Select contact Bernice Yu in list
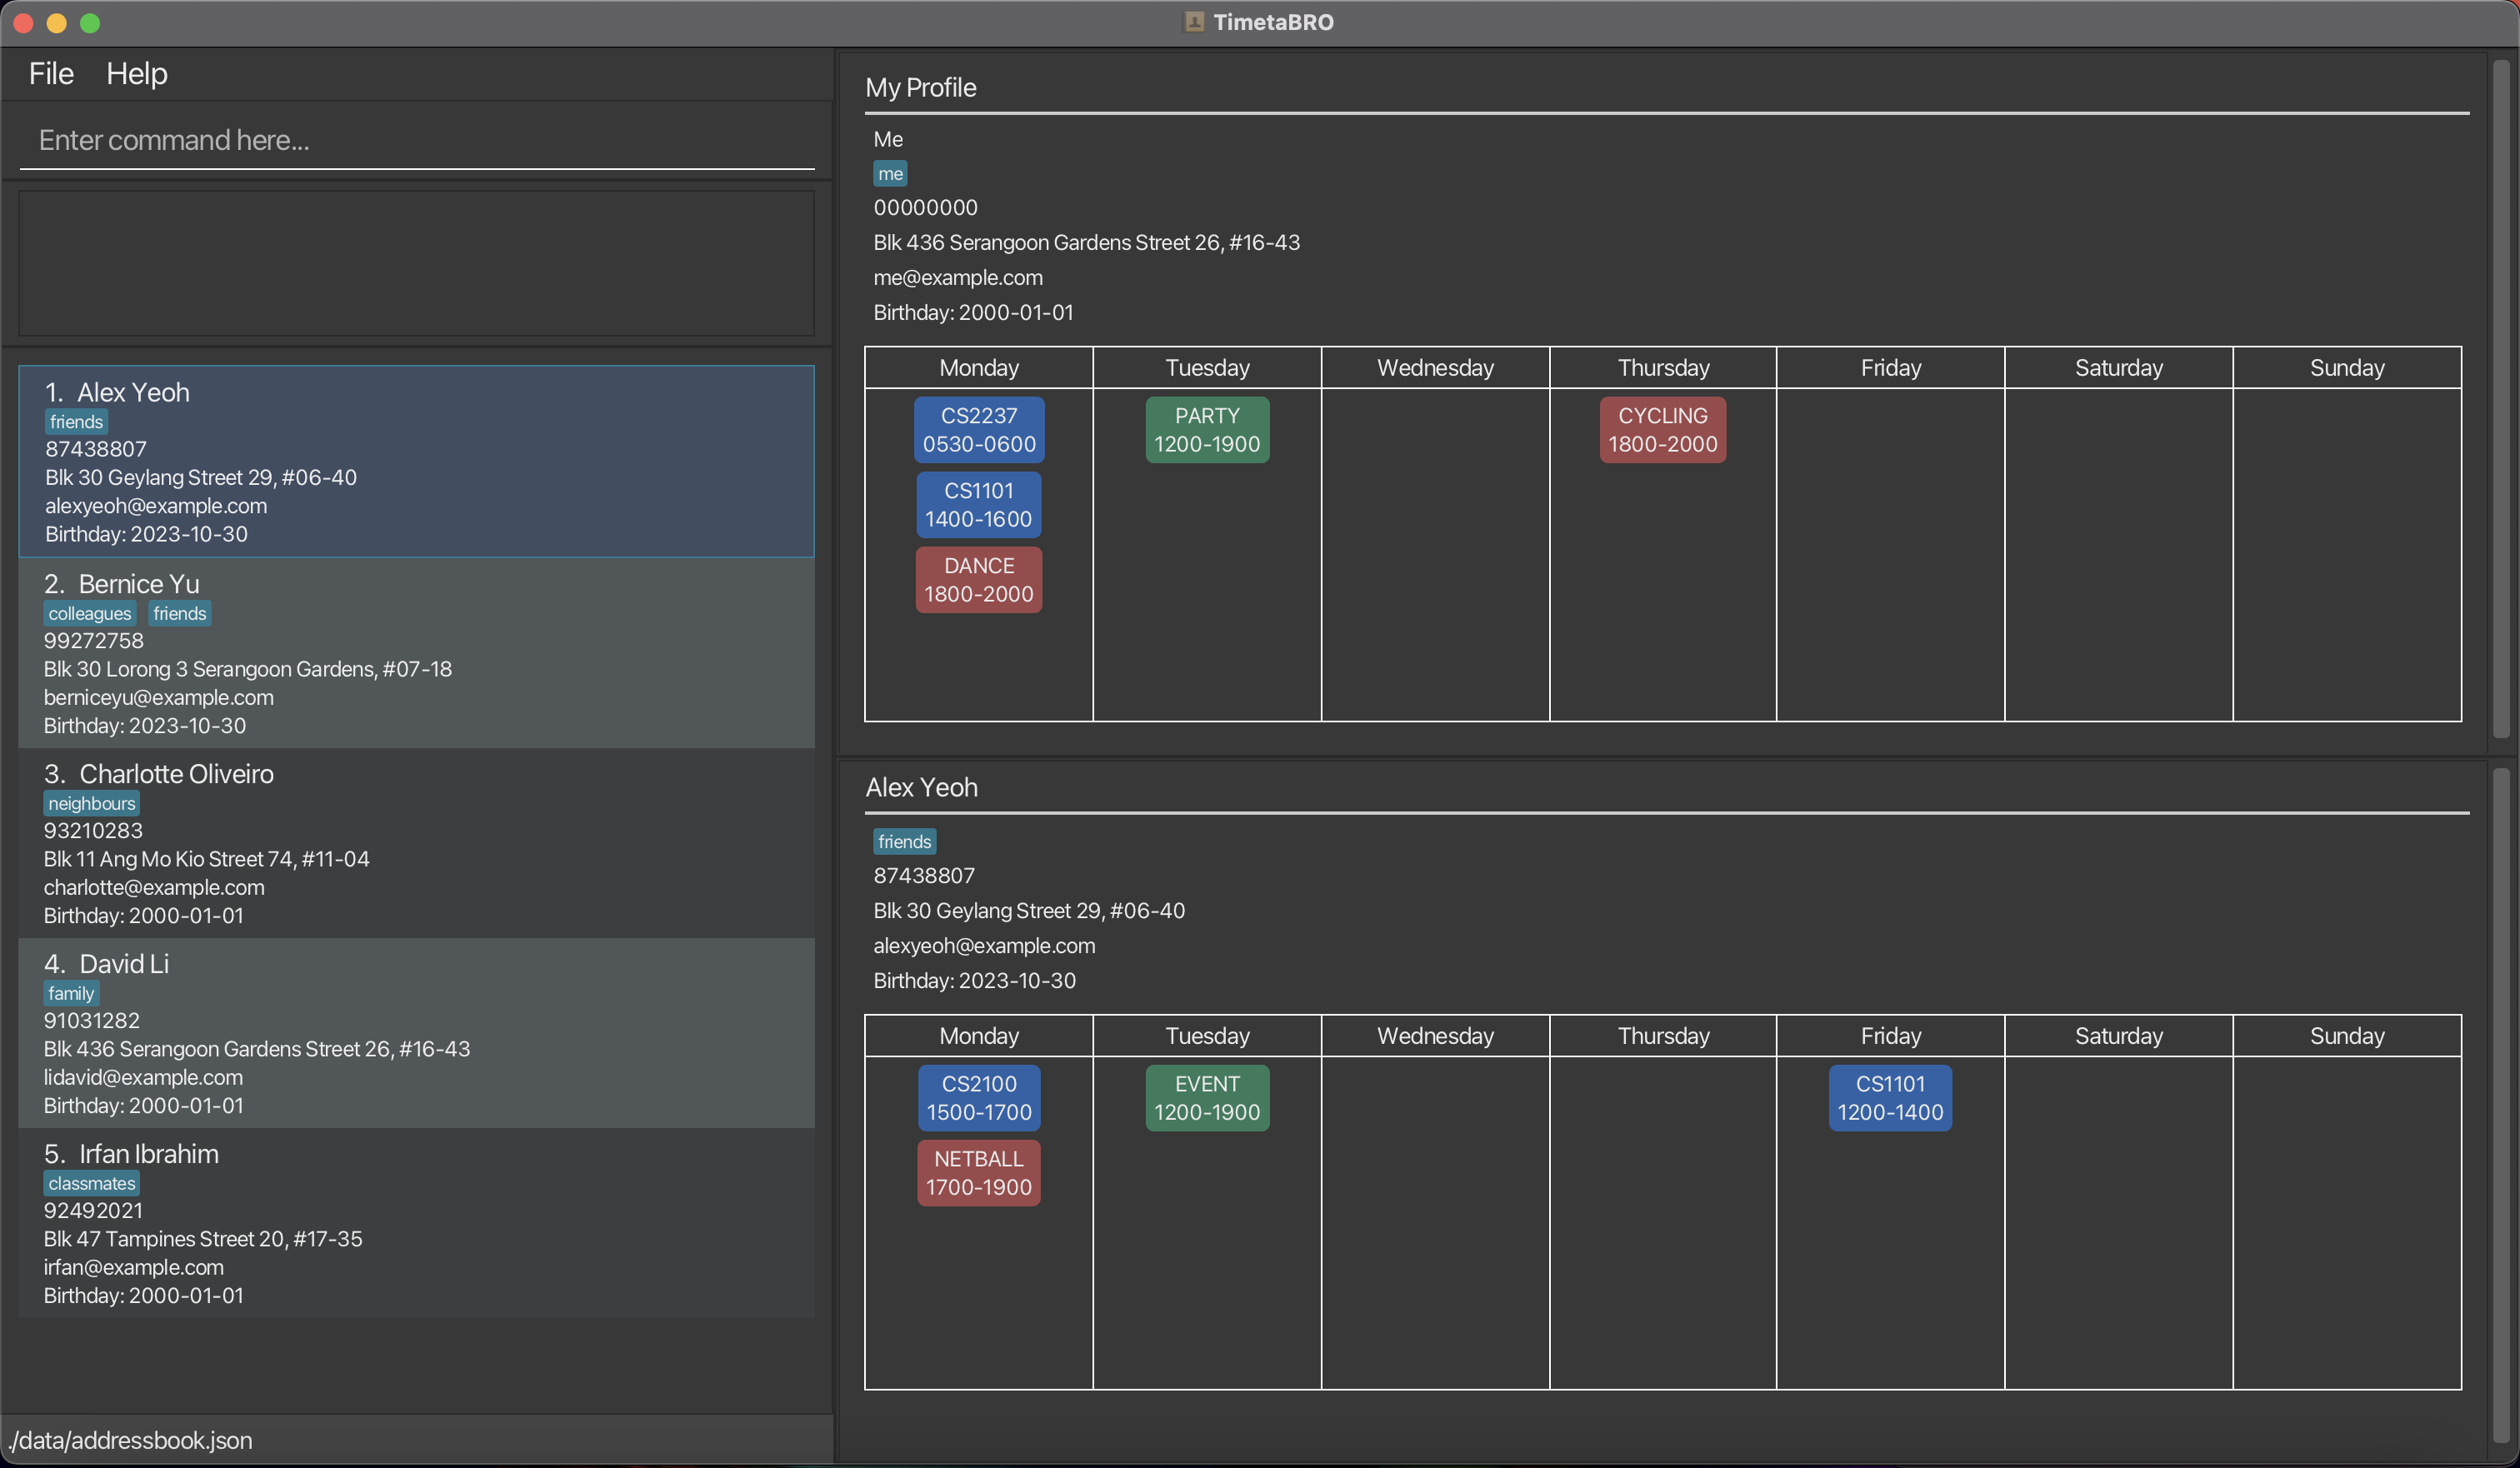2520x1468 pixels. click(417, 653)
